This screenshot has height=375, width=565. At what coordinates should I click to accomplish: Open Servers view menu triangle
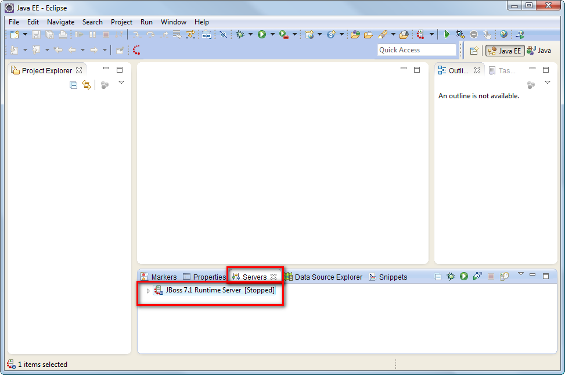pyautogui.click(x=521, y=274)
